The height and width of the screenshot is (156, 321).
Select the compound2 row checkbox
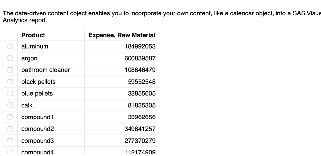point(10,129)
